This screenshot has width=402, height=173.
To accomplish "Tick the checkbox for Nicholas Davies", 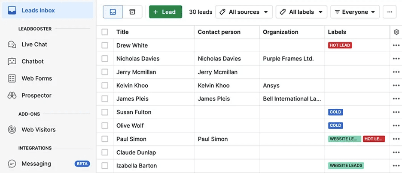I will 105,59.
